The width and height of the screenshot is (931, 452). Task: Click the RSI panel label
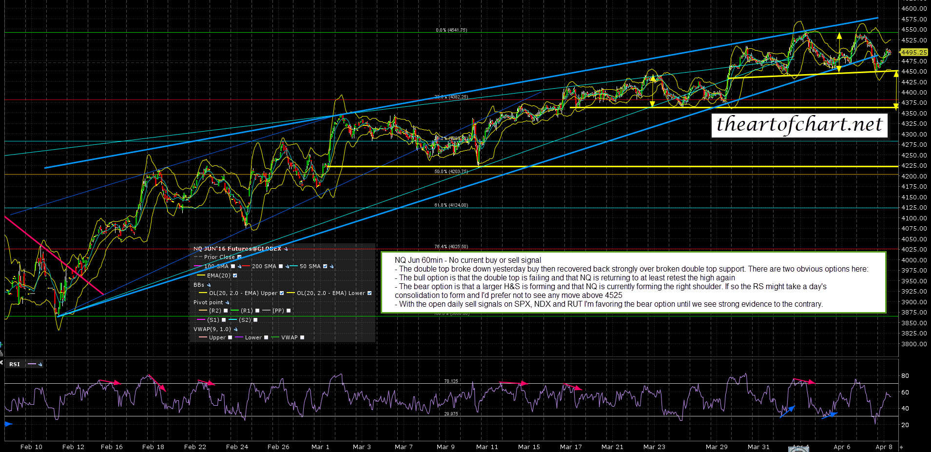[14, 364]
